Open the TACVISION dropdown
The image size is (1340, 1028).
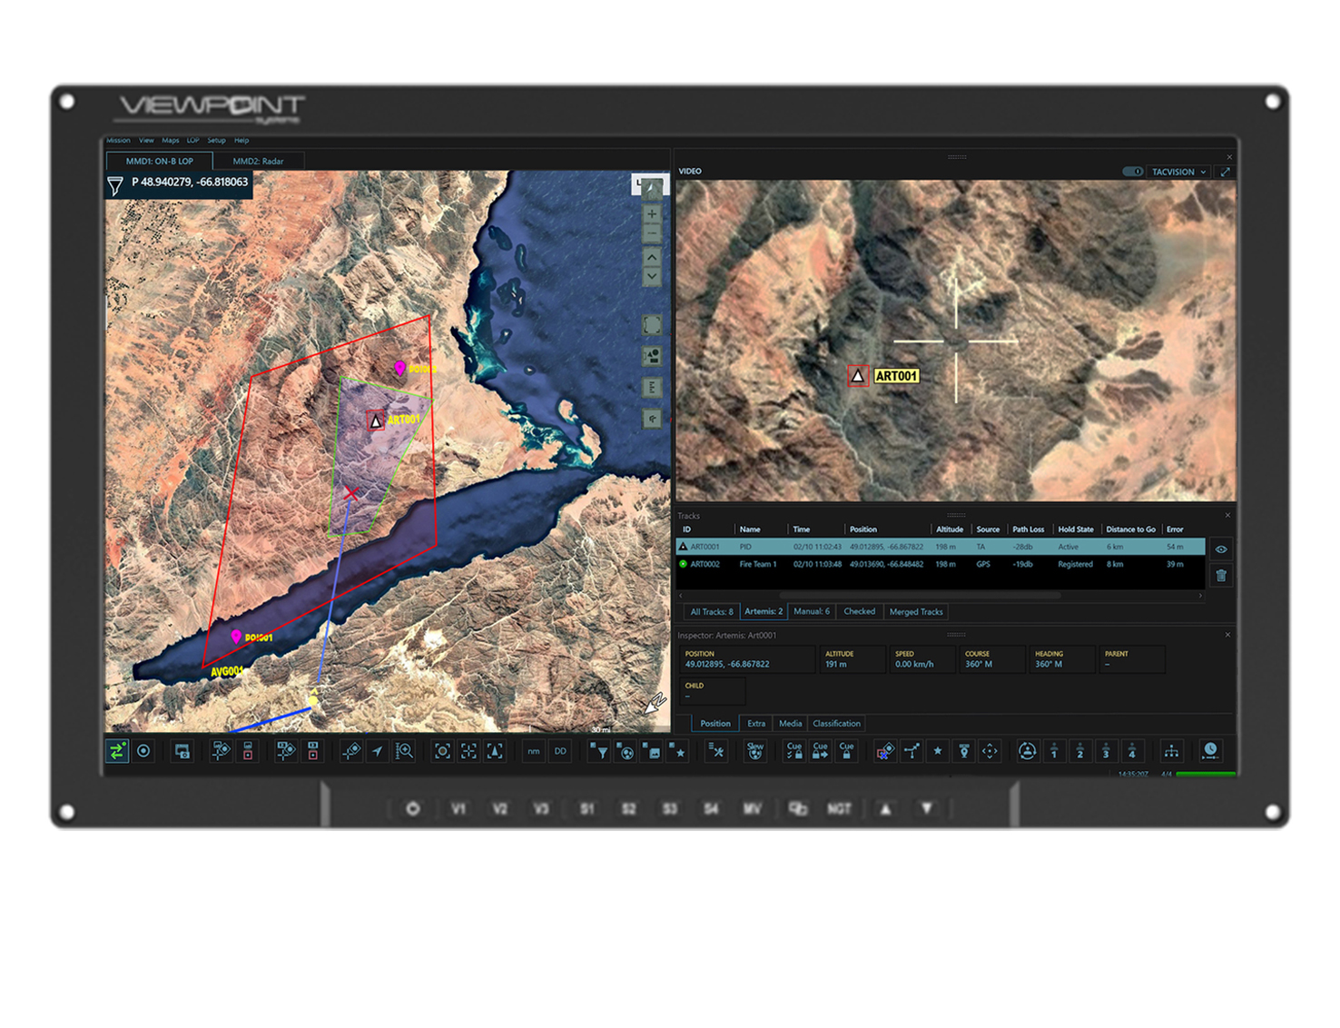[x=1178, y=172]
